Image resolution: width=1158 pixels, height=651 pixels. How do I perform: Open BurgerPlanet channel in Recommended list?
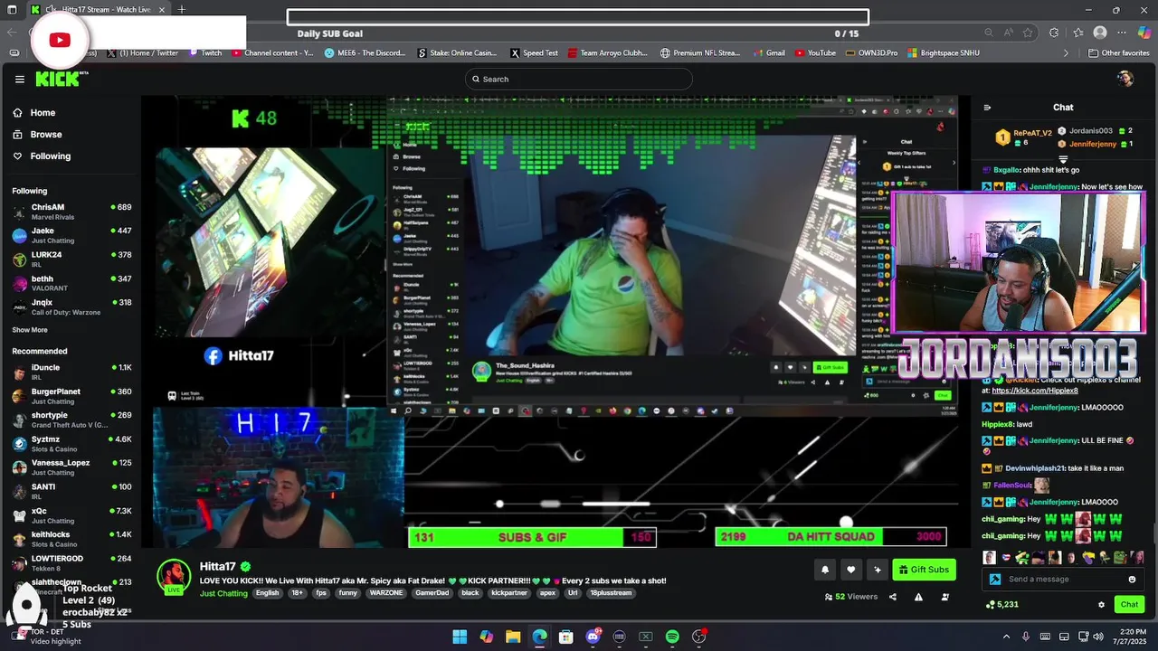click(71, 396)
